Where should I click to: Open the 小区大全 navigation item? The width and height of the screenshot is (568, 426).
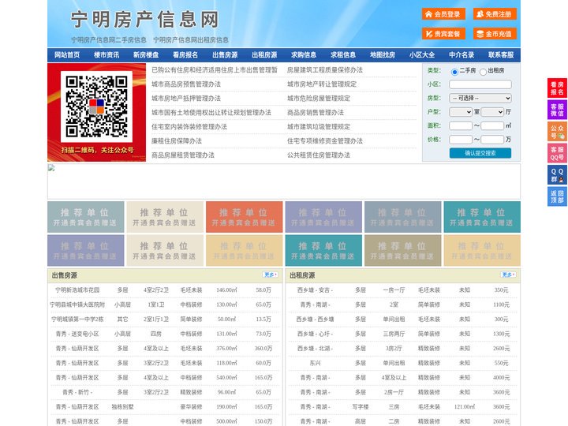422,55
